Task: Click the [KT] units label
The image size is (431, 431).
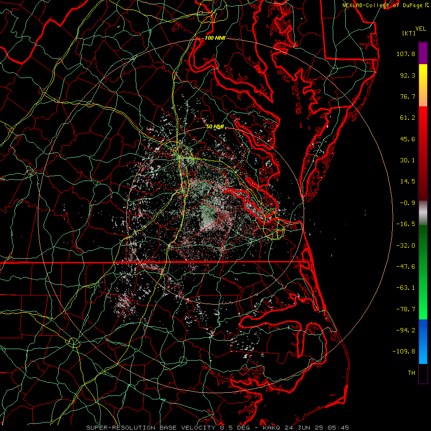Action: 409,33
